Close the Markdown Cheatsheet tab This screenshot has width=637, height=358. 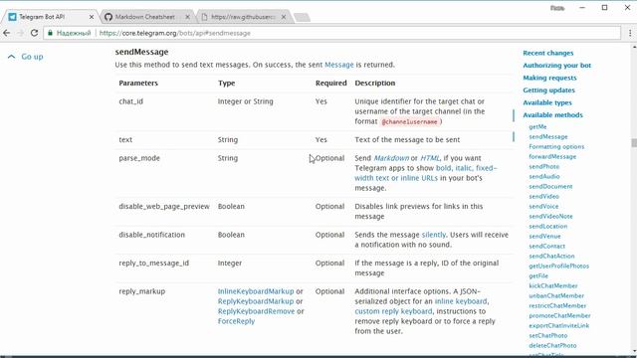(187, 17)
